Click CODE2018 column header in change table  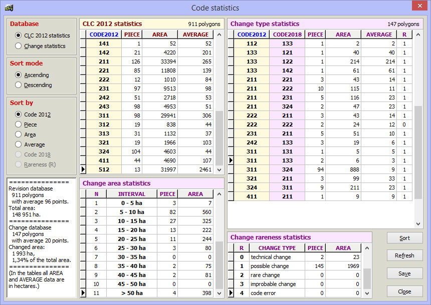coord(287,34)
